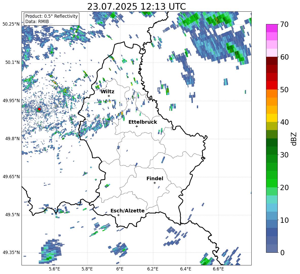Viewport: 300px width, 274px height.
Task: Click the Data: RMIB text
Action: [x=37, y=22]
